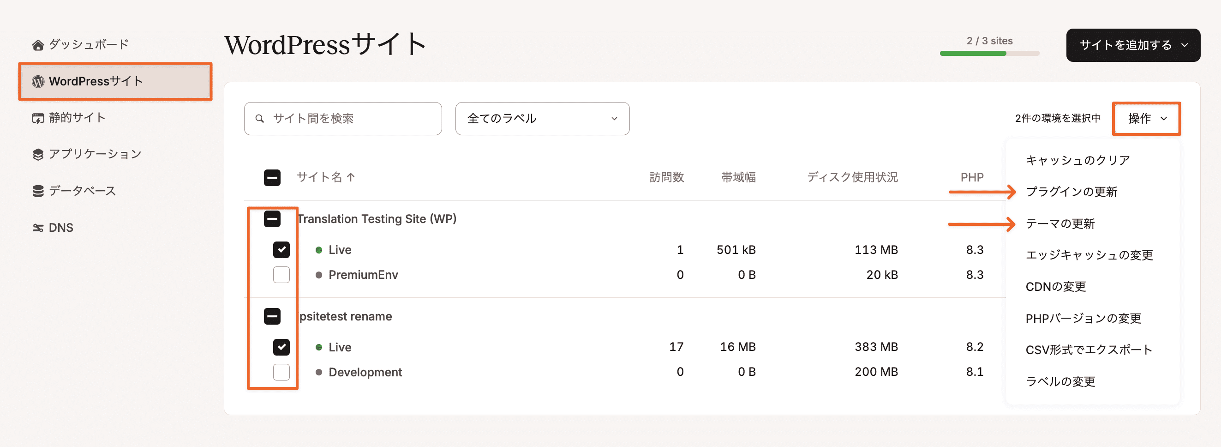Select プラグインの更新 from actions menu

1071,192
